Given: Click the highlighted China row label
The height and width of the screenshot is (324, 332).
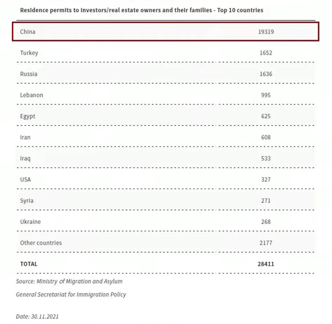Looking at the screenshot, I should [28, 32].
